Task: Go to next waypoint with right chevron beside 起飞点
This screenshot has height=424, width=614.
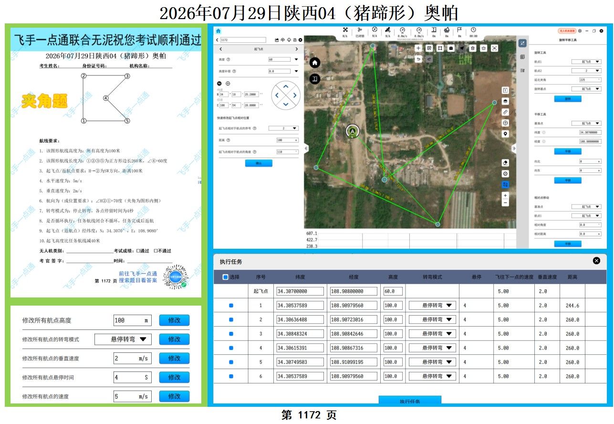Action: tap(296, 49)
